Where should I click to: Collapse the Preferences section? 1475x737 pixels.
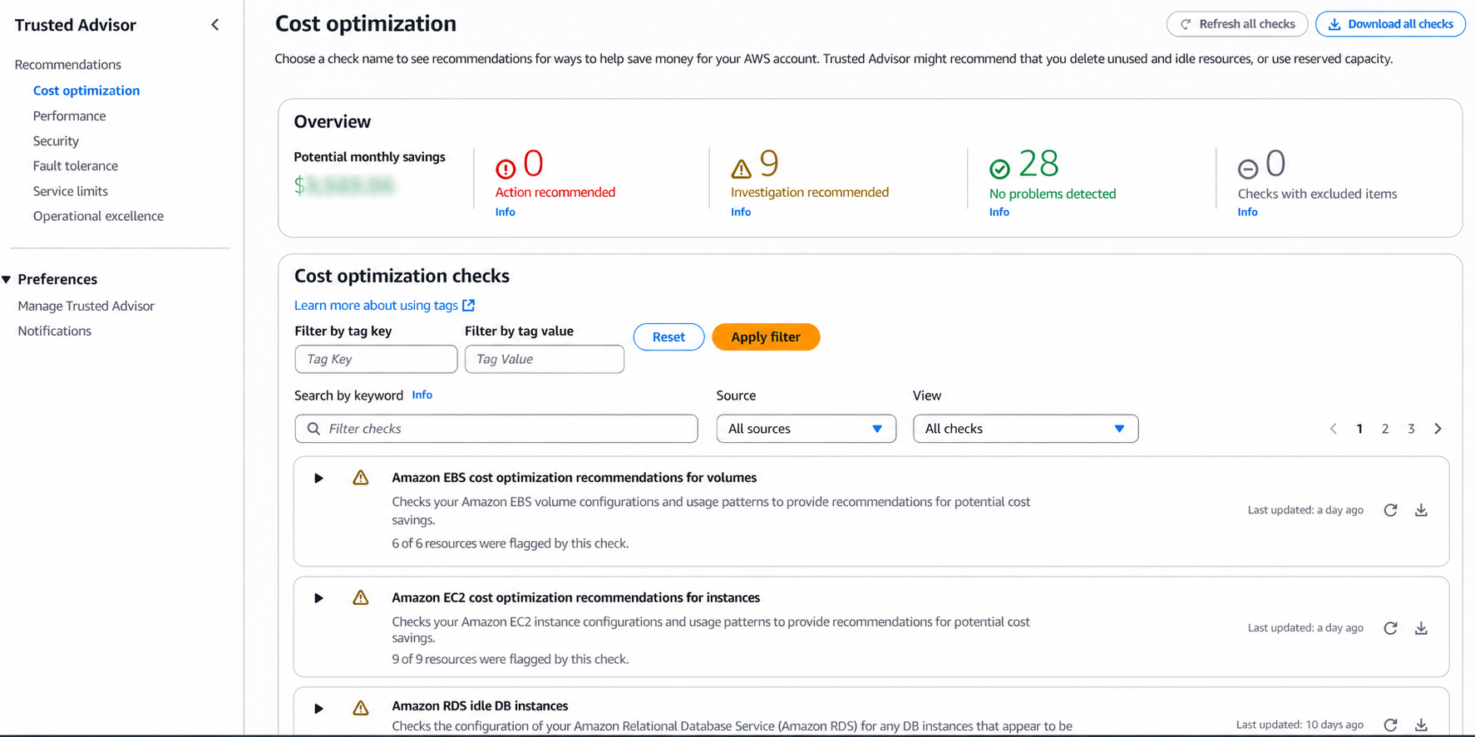(x=7, y=279)
